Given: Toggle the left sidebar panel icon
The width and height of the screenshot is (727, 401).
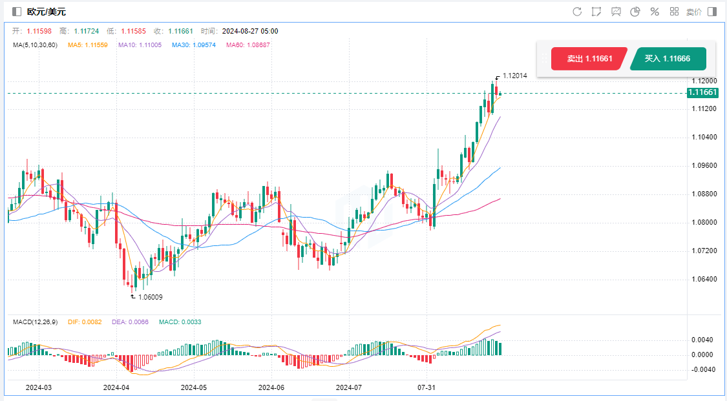Looking at the screenshot, I should pyautogui.click(x=17, y=12).
